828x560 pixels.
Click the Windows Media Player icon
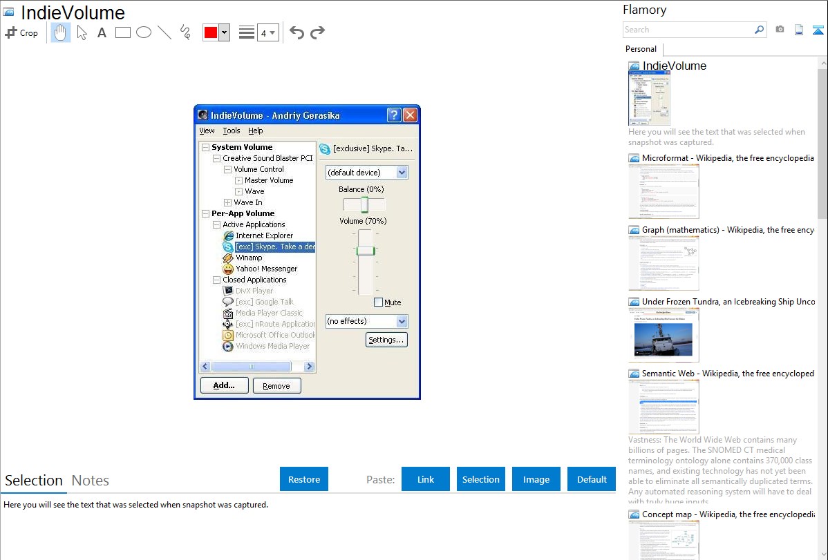(x=228, y=346)
